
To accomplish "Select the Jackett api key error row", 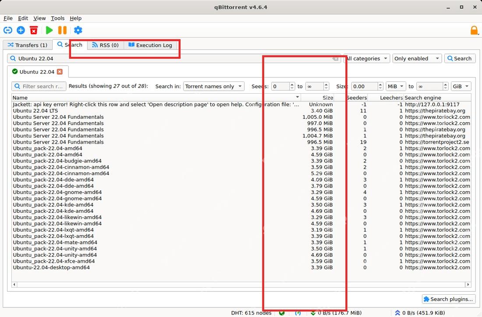I will coord(241,105).
